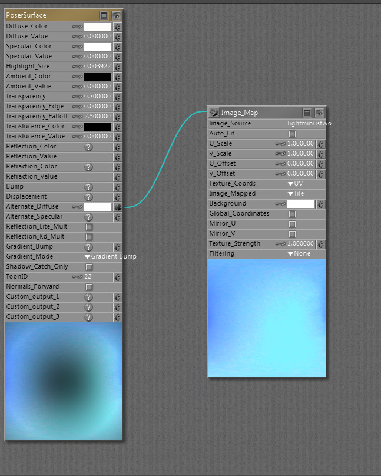
Task: Open the Alternate_Diffuse color swatch
Action: point(98,207)
